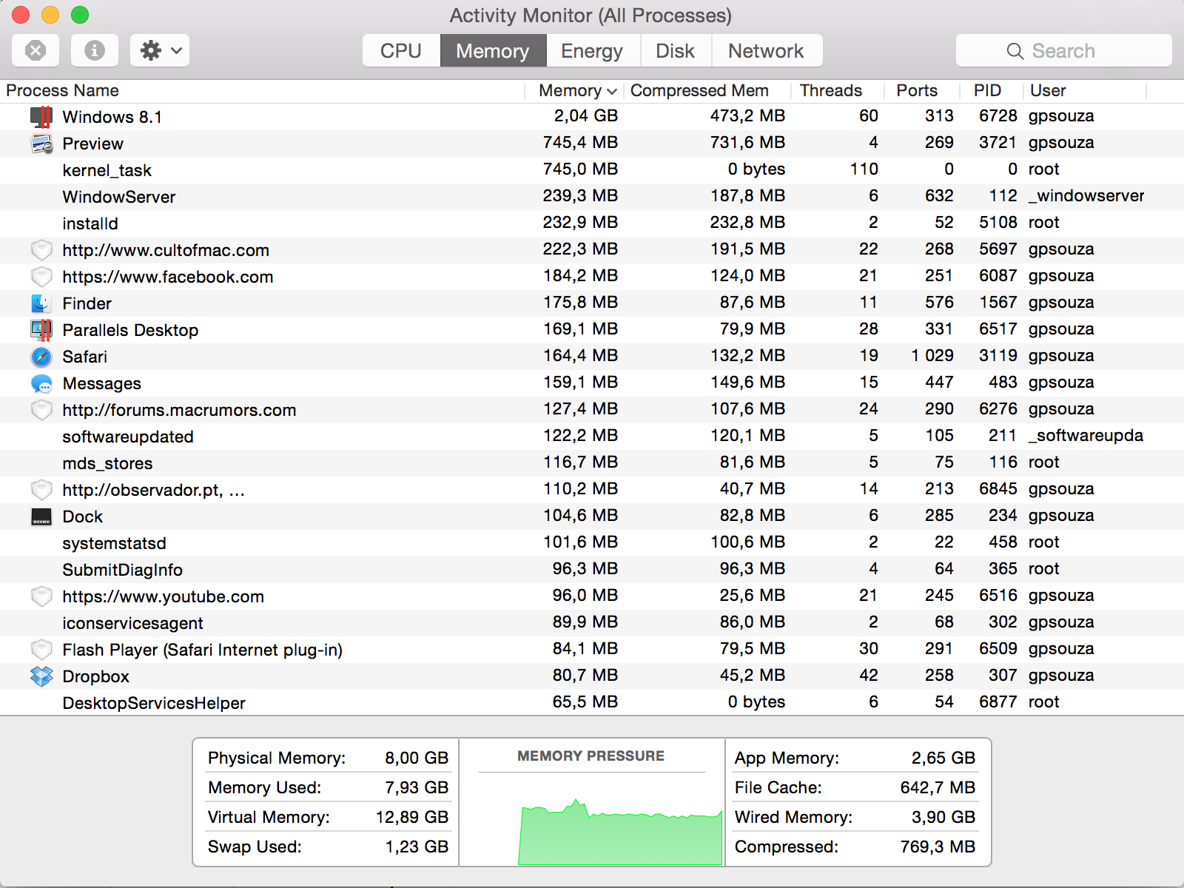Select the Memory tab

click(x=493, y=50)
